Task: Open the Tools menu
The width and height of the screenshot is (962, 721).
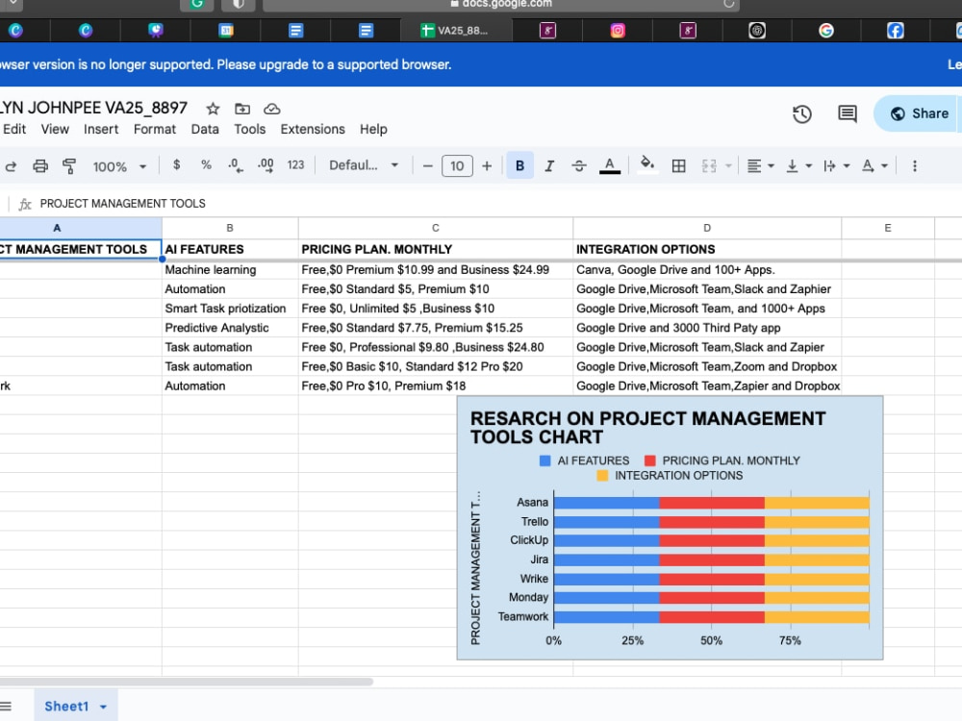Action: (250, 130)
